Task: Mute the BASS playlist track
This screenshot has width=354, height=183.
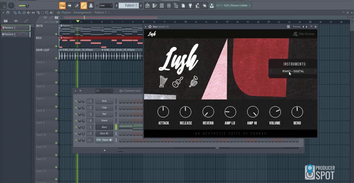Action: [x=56, y=46]
